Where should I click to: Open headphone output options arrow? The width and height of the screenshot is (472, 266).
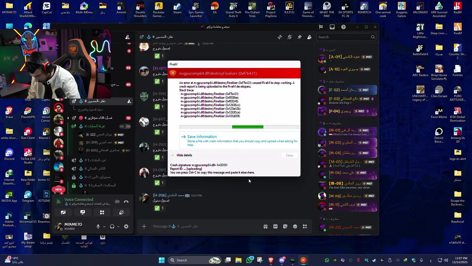pyautogui.click(x=118, y=226)
